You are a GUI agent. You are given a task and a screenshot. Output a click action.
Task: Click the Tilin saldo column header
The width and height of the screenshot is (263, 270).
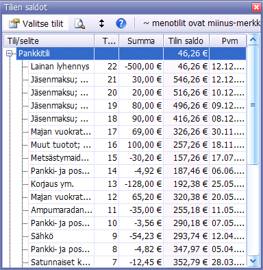[186, 41]
